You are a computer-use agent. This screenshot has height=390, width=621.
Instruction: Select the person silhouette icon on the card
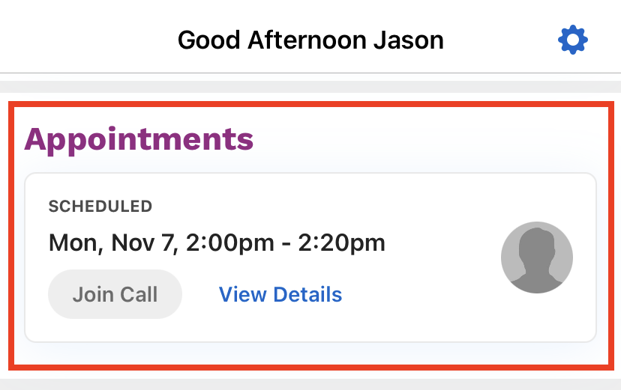[537, 258]
